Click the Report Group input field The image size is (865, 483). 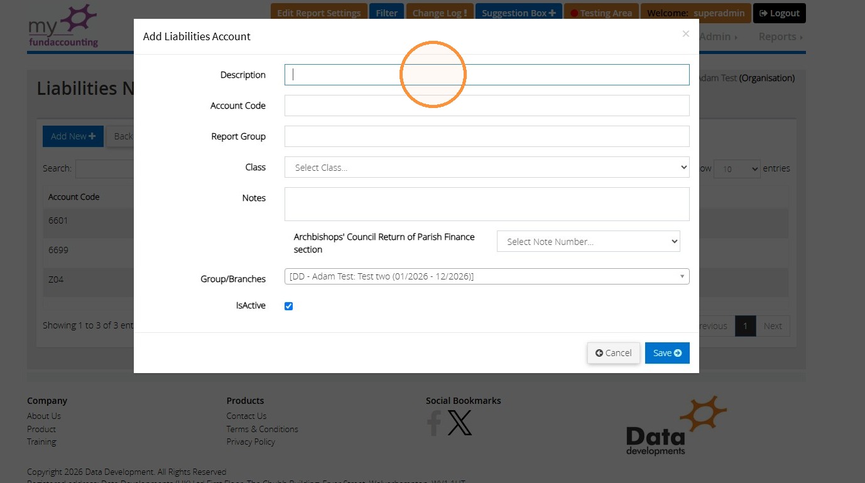tap(487, 136)
